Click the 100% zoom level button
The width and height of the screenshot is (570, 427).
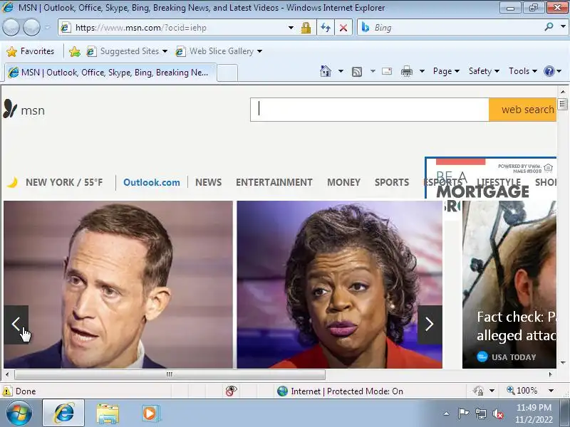pyautogui.click(x=522, y=391)
